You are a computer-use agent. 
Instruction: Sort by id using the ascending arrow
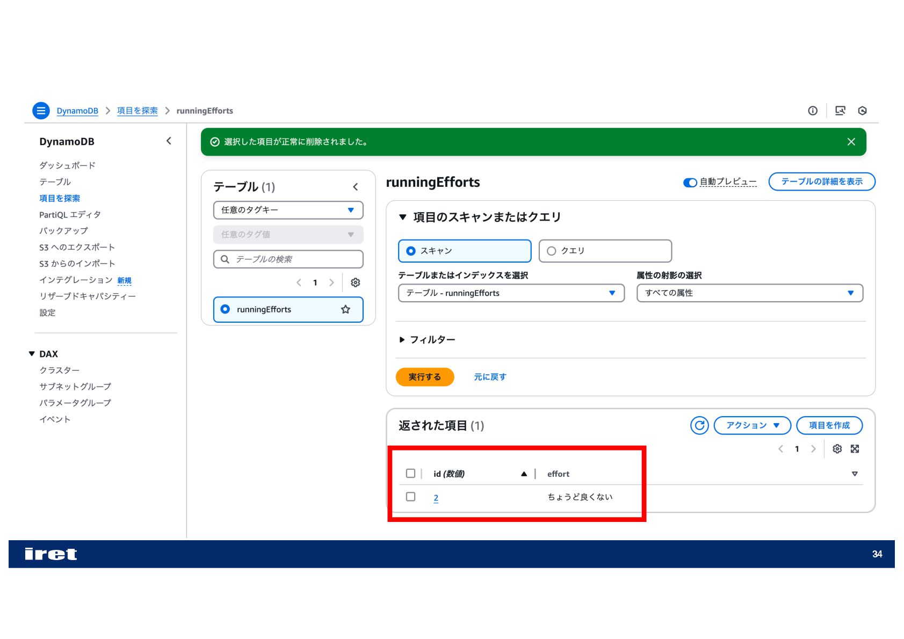pos(524,474)
